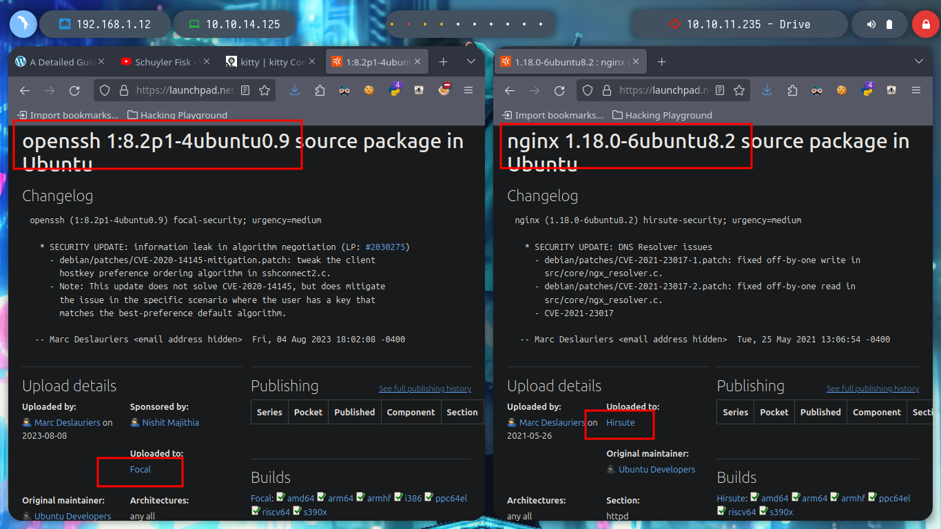Click the blocked-badge extension icon in openssh window
This screenshot has width=941, height=529.
pyautogui.click(x=444, y=90)
